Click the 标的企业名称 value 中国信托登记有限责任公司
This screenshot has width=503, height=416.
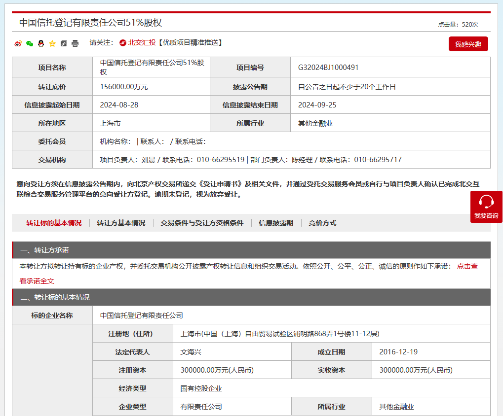[142, 315]
